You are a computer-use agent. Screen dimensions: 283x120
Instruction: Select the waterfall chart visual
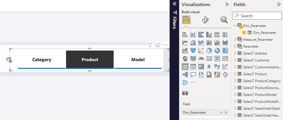pos(185,51)
